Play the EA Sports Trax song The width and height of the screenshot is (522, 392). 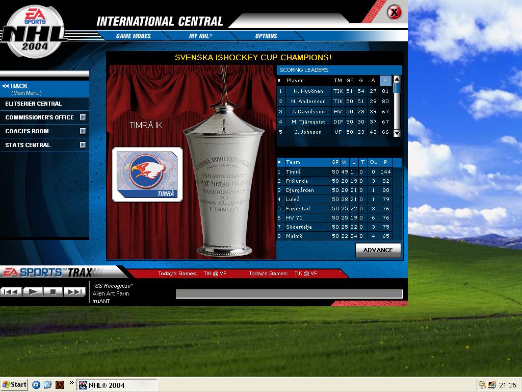point(33,292)
